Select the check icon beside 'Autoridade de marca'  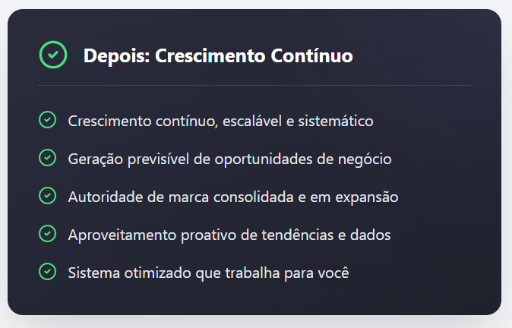tap(47, 196)
